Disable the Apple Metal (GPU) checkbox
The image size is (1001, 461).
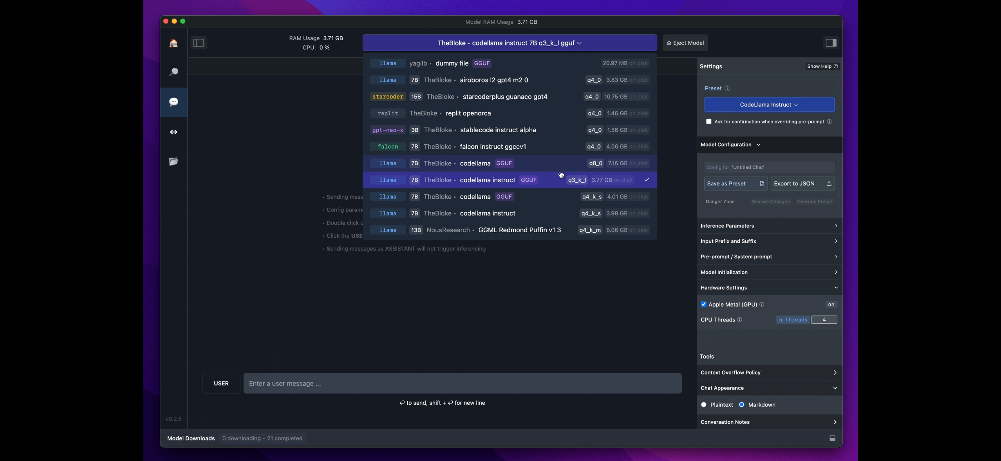click(703, 304)
